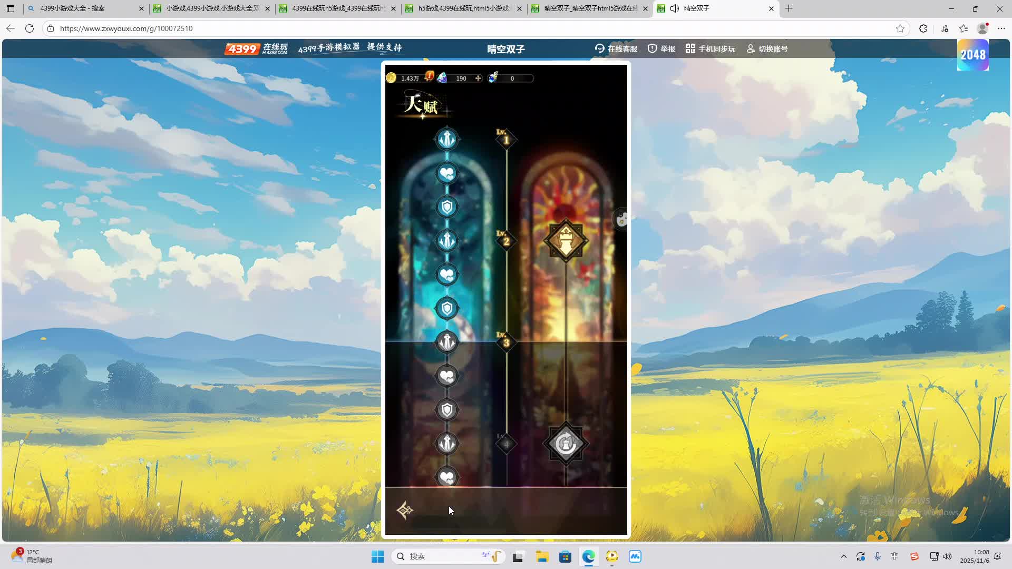Click the gold coin currency icon

pos(391,78)
